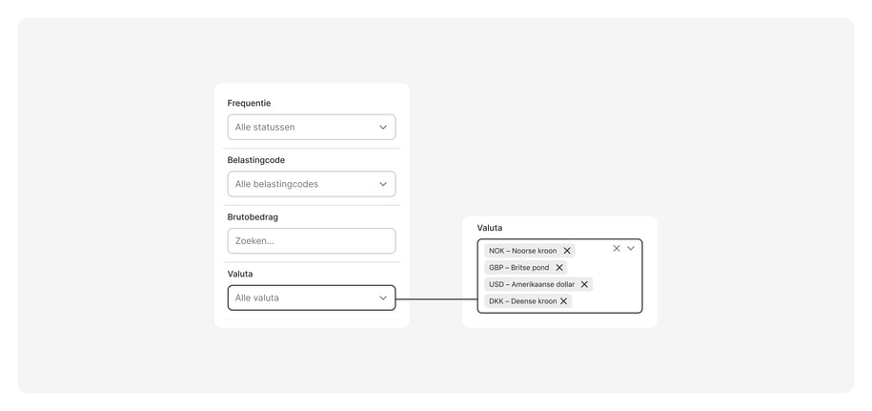Click the chevron in Alle belastingcodes field
The width and height of the screenshot is (872, 411).
click(x=383, y=184)
